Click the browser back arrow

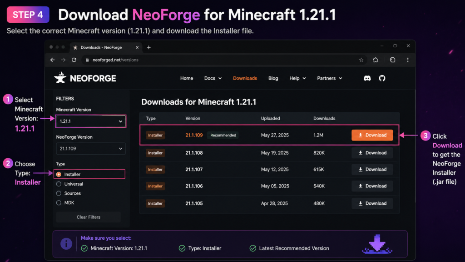53,60
